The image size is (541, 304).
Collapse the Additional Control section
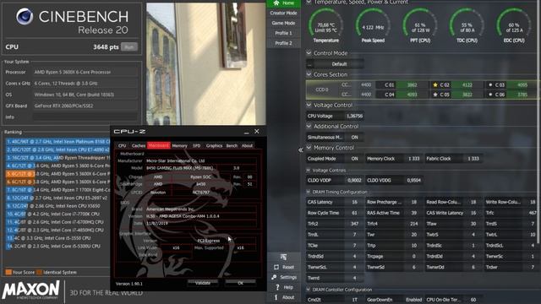(x=309, y=126)
